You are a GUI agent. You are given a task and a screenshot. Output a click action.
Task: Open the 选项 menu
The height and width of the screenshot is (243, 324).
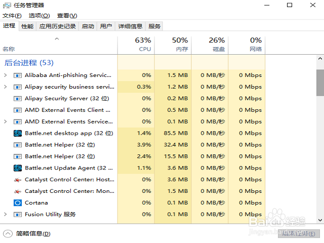point(38,16)
